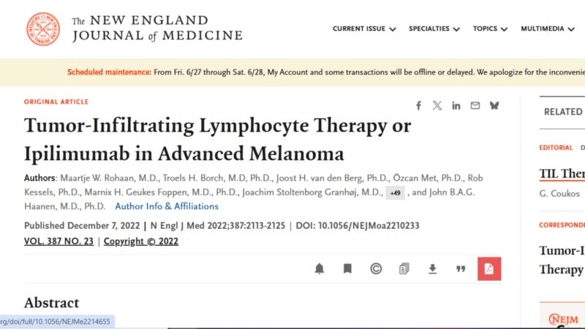Expand the +49 additional authors

coord(395,193)
